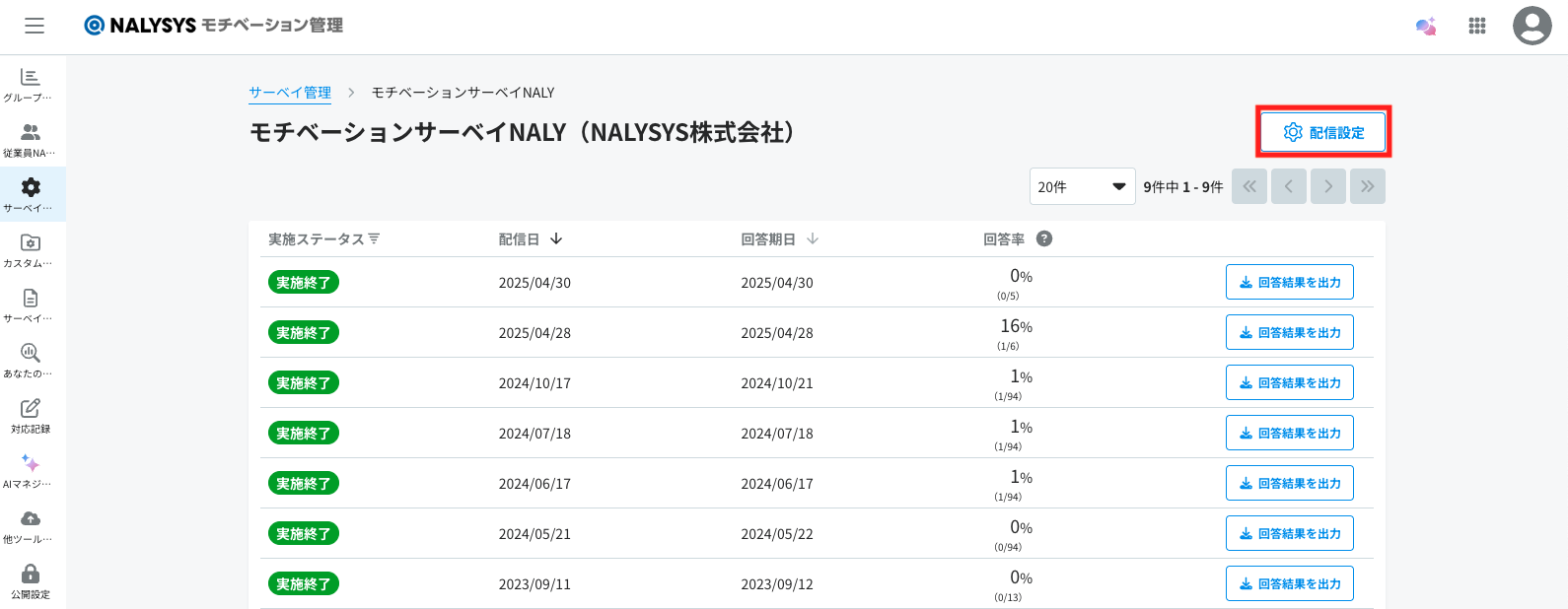1568x609 pixels.
Task: Click the 回答期日 column header label
Action: 768,238
